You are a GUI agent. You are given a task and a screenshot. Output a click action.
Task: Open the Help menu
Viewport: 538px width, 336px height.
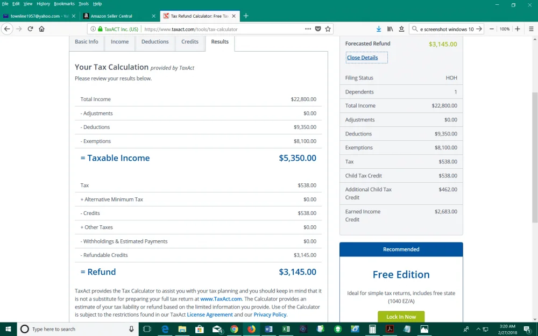click(x=97, y=4)
